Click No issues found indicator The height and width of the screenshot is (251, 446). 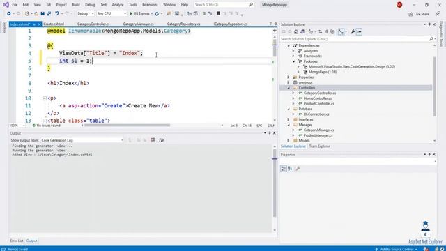pos(47,125)
